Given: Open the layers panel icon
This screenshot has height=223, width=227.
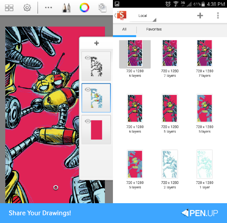Looking at the screenshot, I should (x=103, y=8).
